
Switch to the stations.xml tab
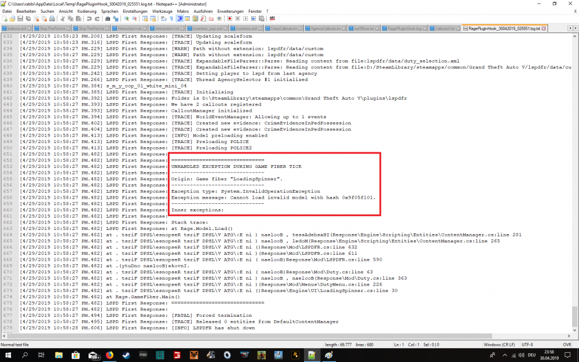[17, 28]
